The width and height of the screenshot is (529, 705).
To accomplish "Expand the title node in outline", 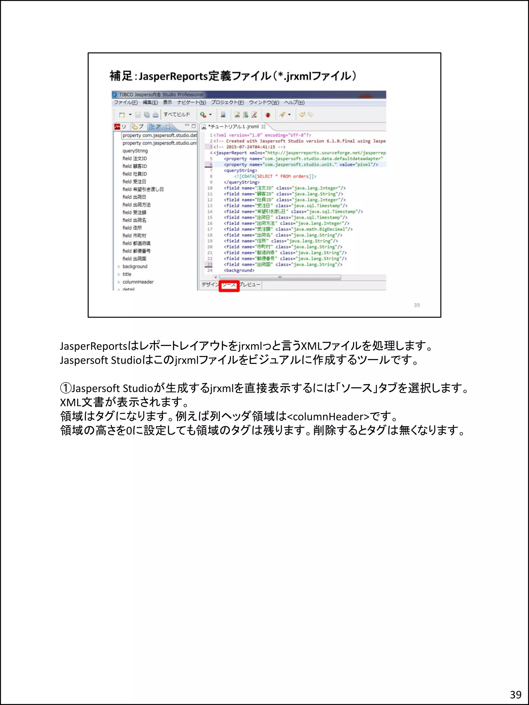I will pos(119,274).
